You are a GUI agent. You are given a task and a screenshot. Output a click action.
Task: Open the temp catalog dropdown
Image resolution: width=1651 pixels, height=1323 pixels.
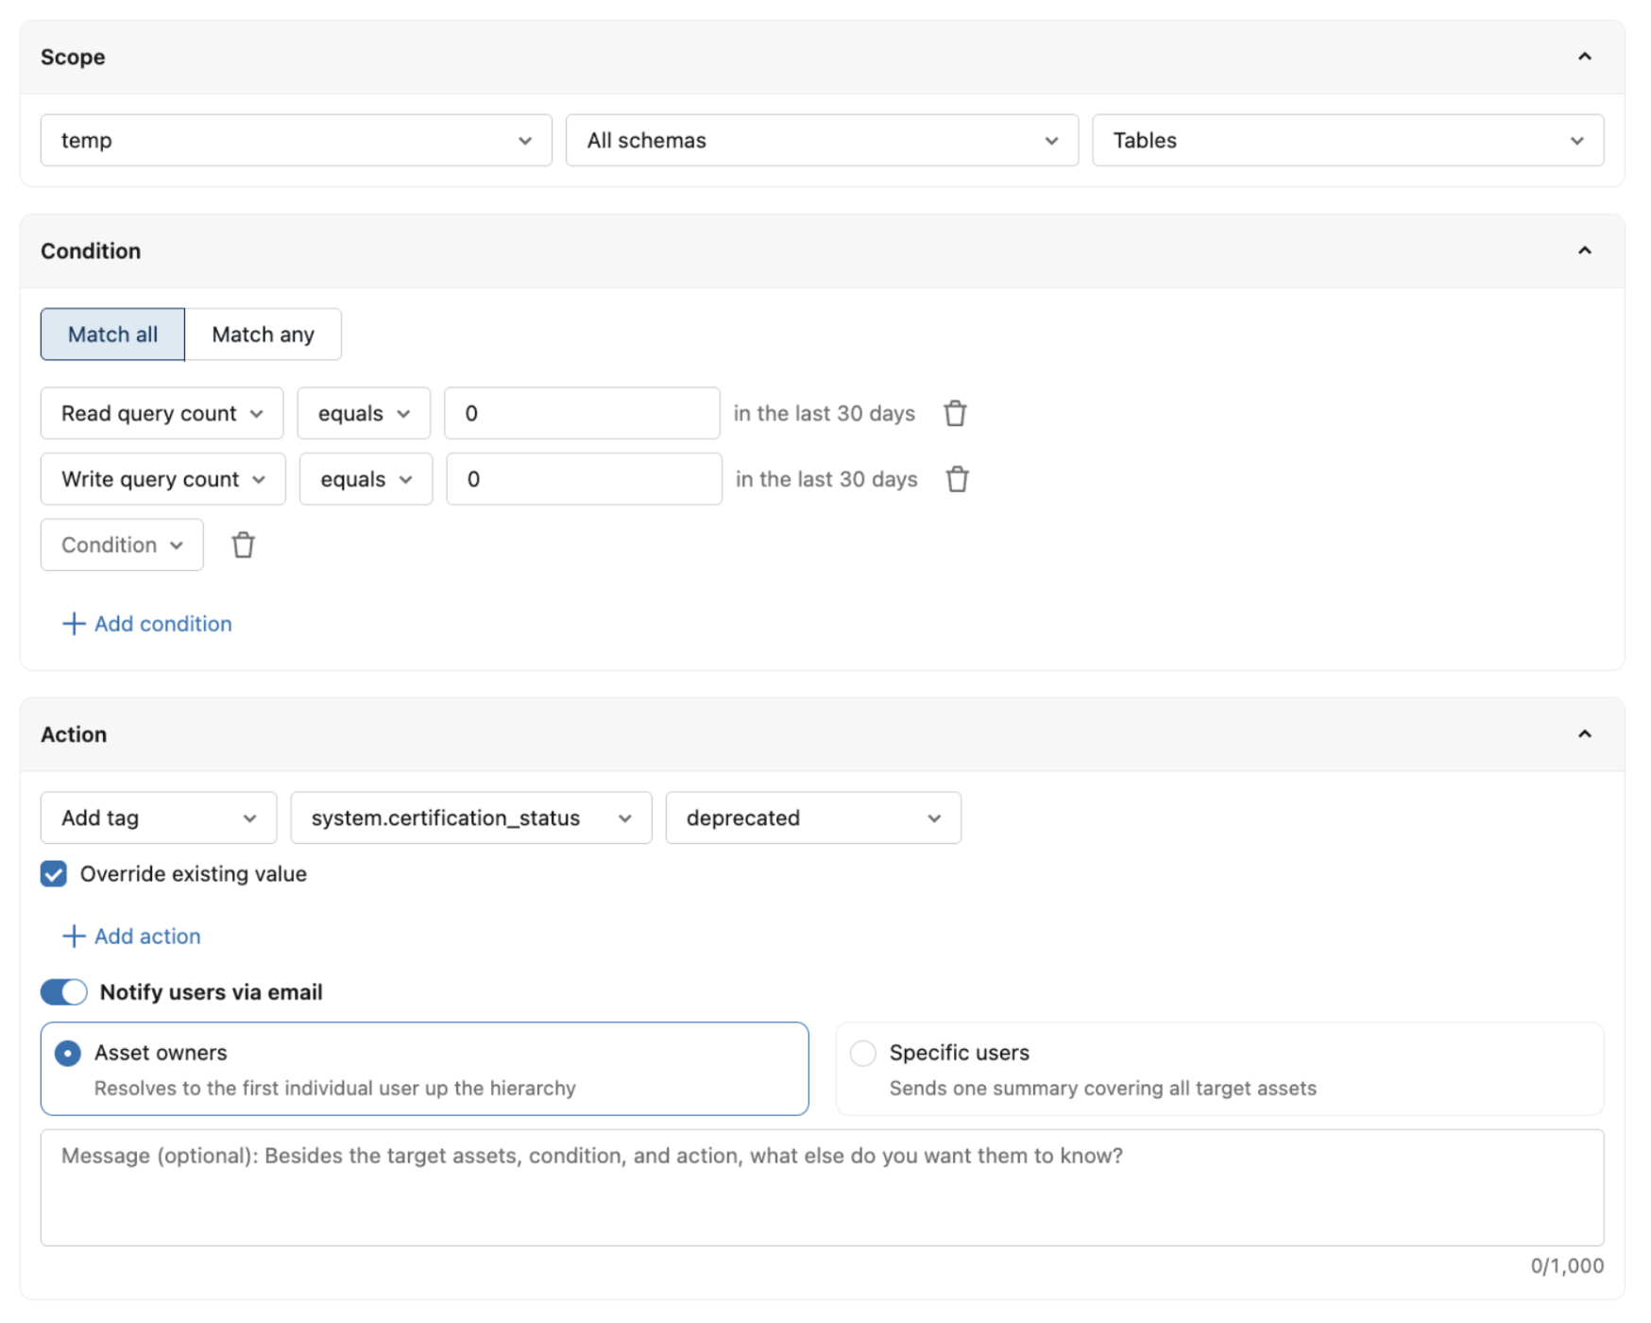(296, 140)
